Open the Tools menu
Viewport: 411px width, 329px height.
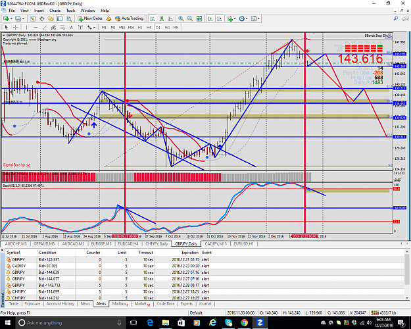pos(70,11)
